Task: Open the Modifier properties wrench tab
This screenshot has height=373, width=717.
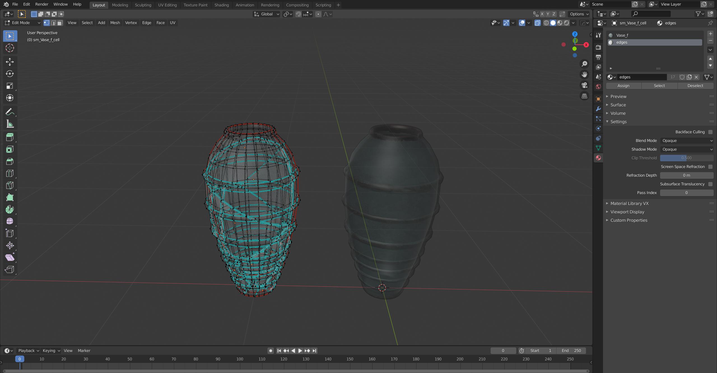Action: [x=598, y=109]
